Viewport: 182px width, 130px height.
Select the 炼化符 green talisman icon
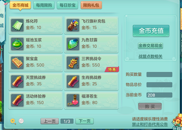click(17, 25)
